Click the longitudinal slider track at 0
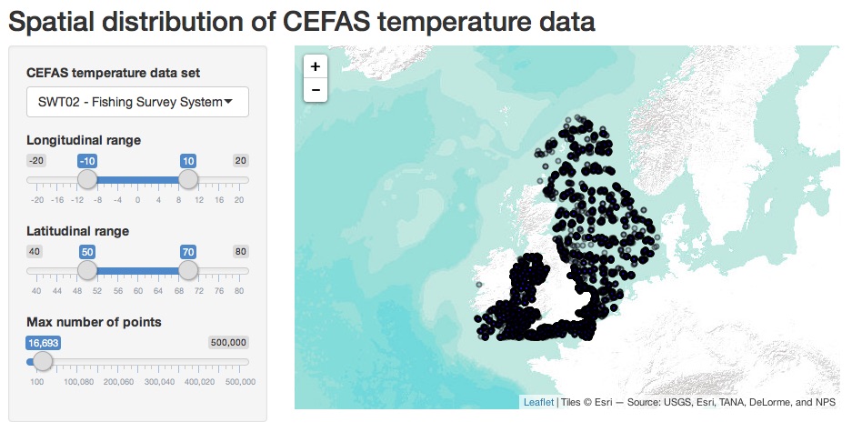852x432 pixels. 138,180
